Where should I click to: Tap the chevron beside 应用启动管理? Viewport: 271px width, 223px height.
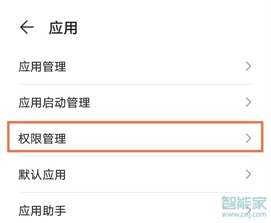(248, 102)
